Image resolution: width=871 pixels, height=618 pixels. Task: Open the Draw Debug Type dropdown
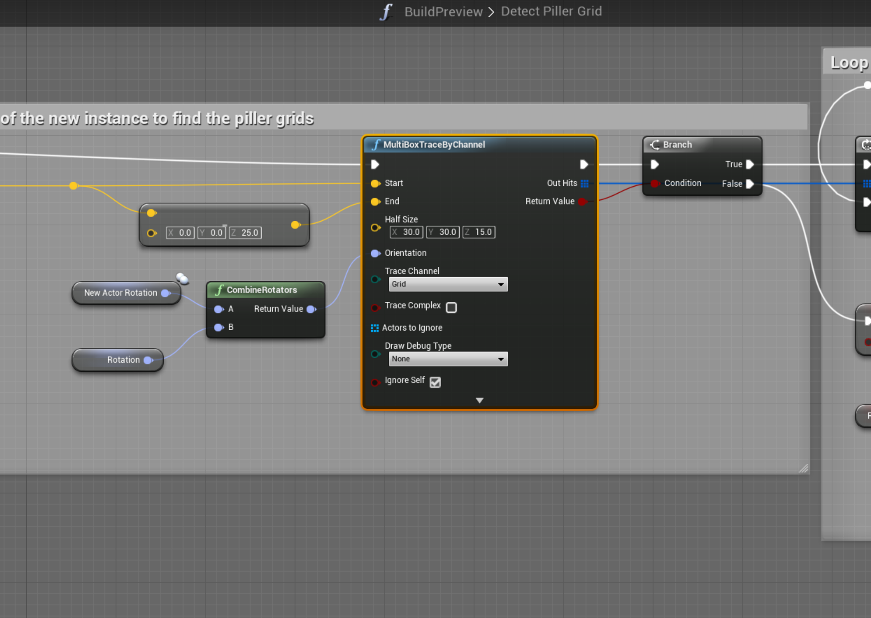[448, 359]
